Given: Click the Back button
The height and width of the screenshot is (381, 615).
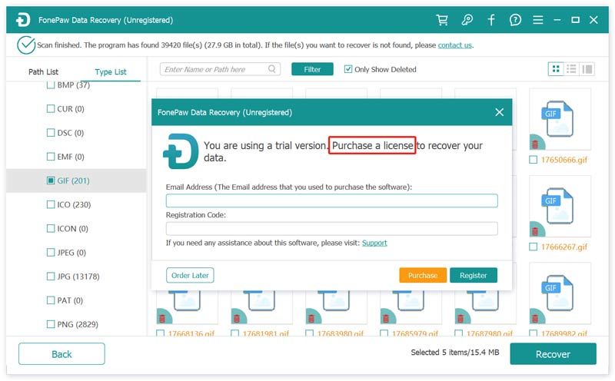Looking at the screenshot, I should 61,354.
